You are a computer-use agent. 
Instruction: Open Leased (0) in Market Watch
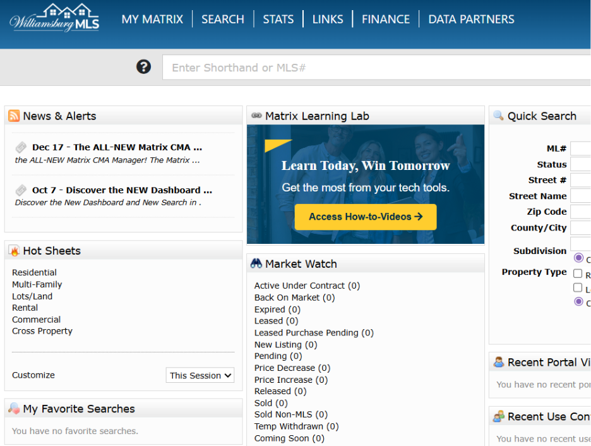pyautogui.click(x=277, y=321)
